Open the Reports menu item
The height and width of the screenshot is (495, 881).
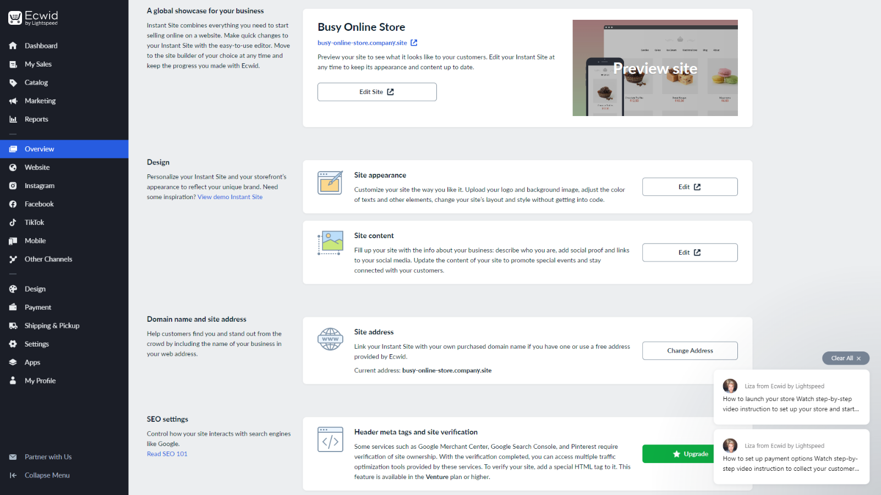click(x=64, y=119)
